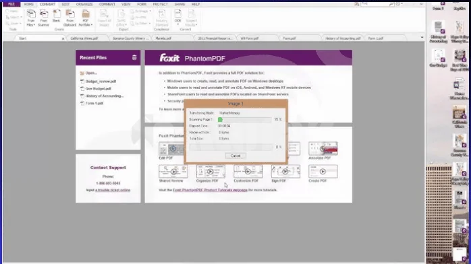Image resolution: width=471 pixels, height=264 pixels.
Task: Switch to the Planets.pdf tab
Action: [x=163, y=38]
